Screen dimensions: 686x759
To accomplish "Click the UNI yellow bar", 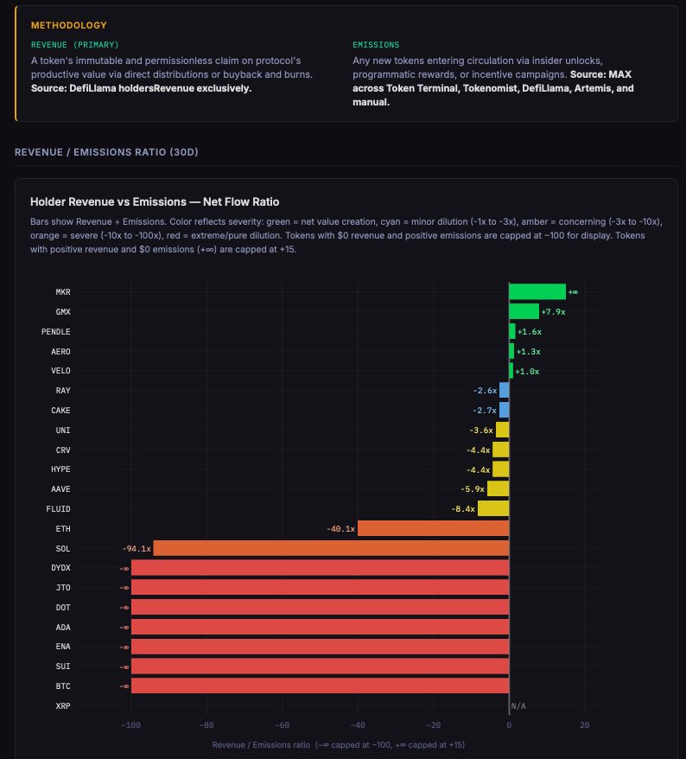I will pyautogui.click(x=502, y=430).
